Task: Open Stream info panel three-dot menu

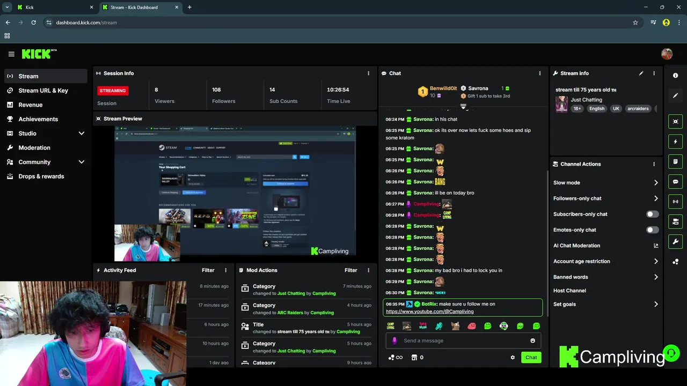Action: click(x=654, y=73)
